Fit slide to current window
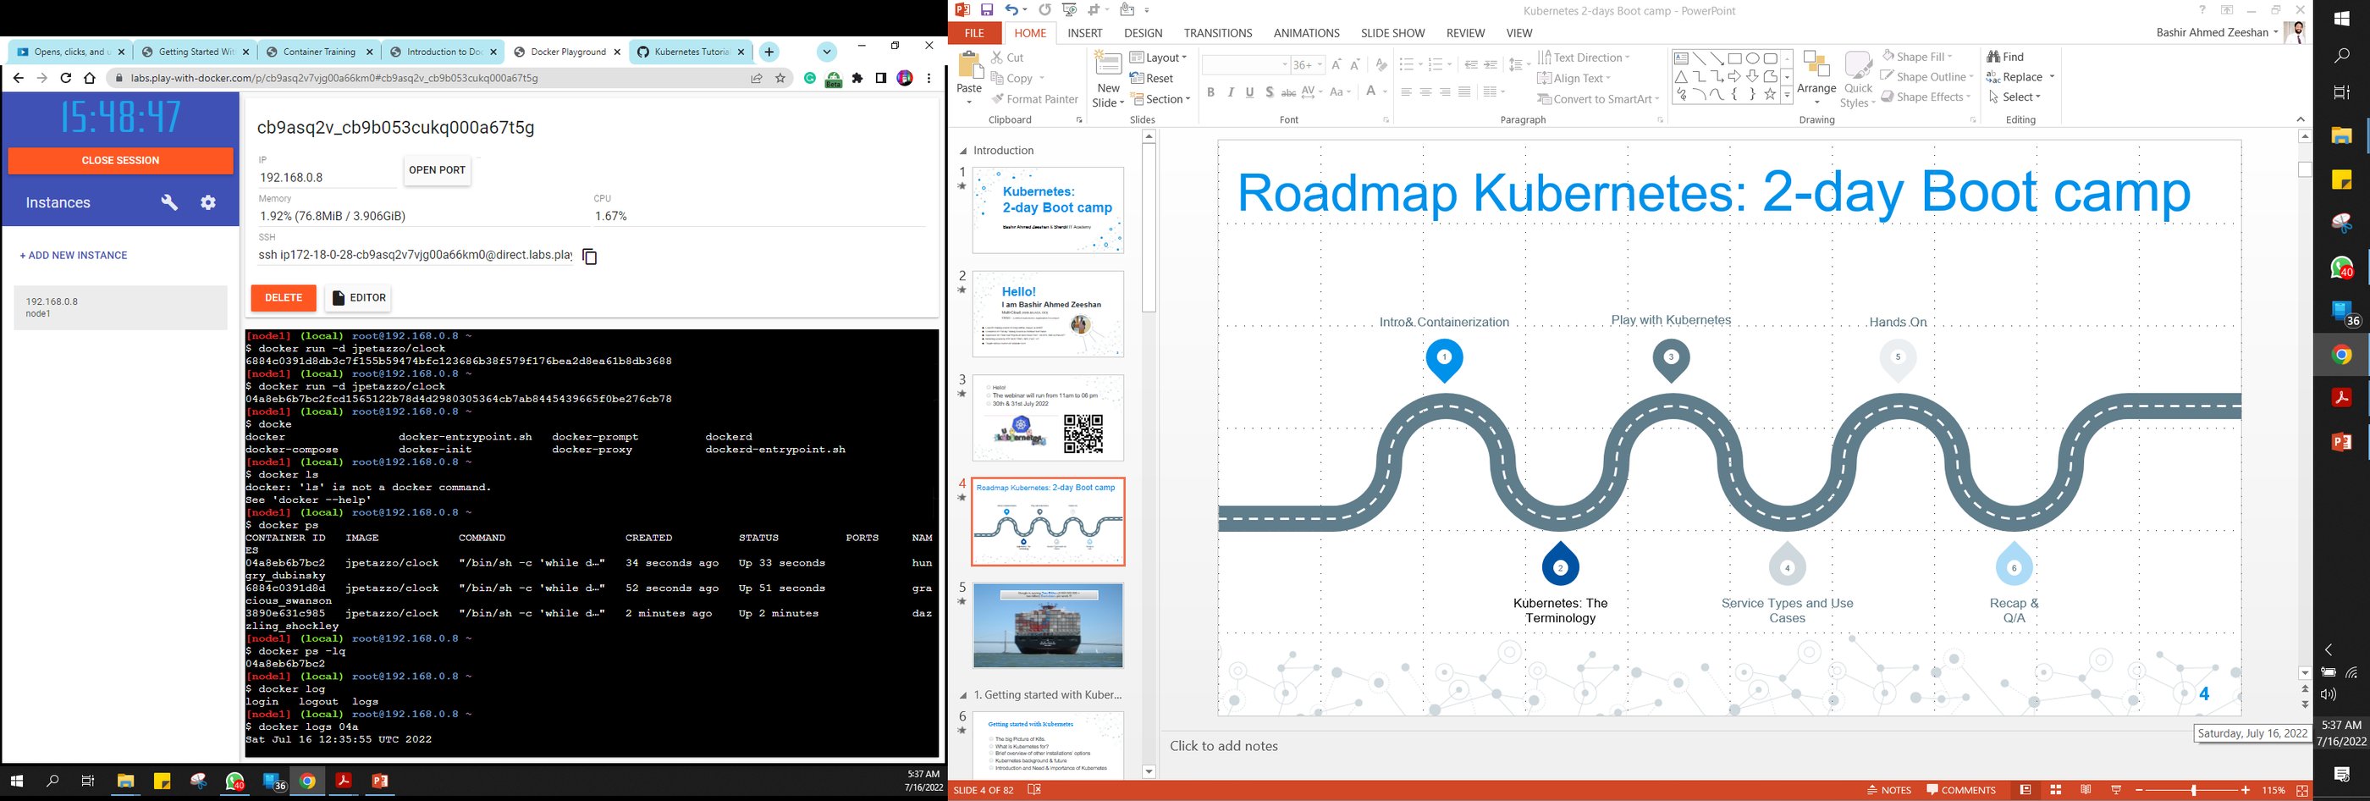Screen dimensions: 2370x801 (2303, 790)
